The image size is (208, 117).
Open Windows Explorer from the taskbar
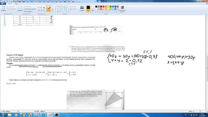(x=9, y=115)
